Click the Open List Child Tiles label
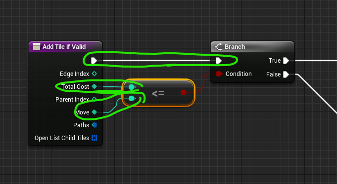This screenshot has width=337, height=184. point(62,138)
